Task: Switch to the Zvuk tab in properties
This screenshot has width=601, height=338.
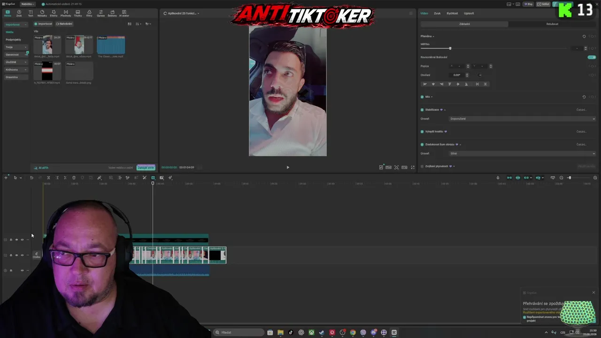Action: click(437, 13)
